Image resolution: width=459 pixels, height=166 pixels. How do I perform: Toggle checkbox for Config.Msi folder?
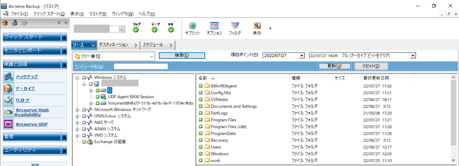200,93
